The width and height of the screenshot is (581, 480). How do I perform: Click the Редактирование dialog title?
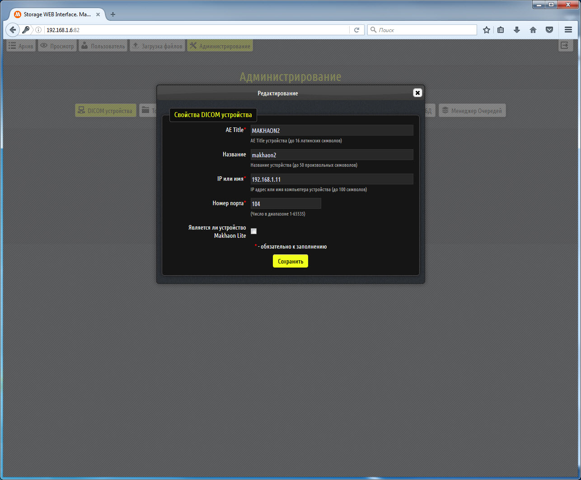[278, 93]
